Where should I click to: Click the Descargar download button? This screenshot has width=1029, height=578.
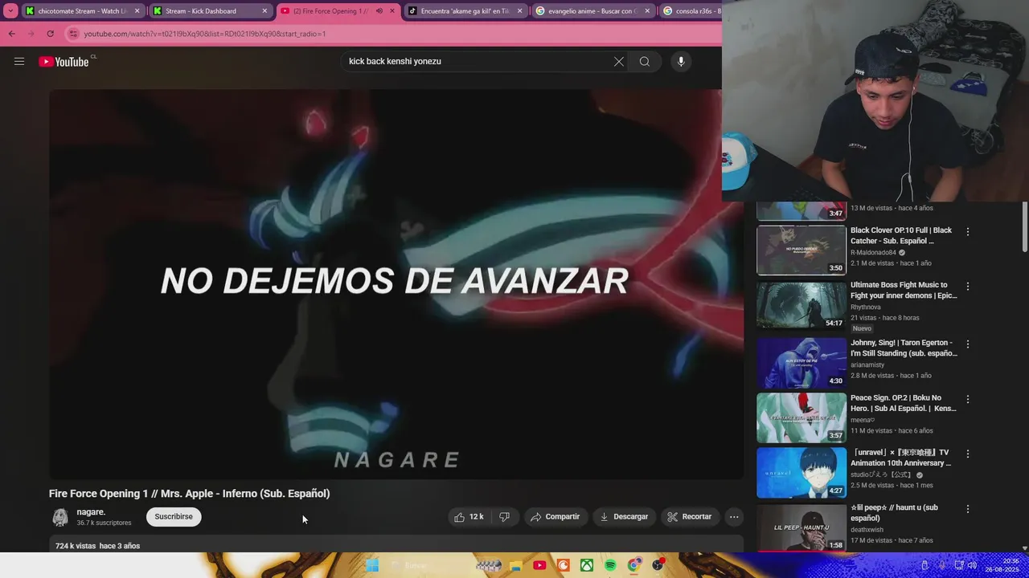tap(624, 517)
